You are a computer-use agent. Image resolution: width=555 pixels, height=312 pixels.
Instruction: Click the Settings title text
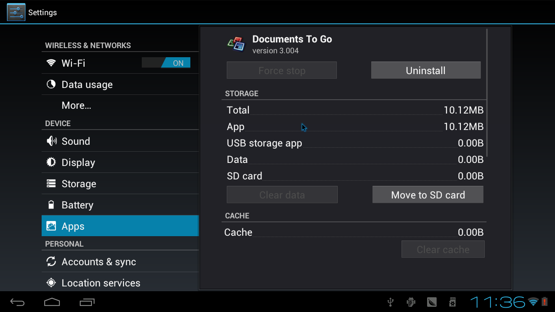42,13
